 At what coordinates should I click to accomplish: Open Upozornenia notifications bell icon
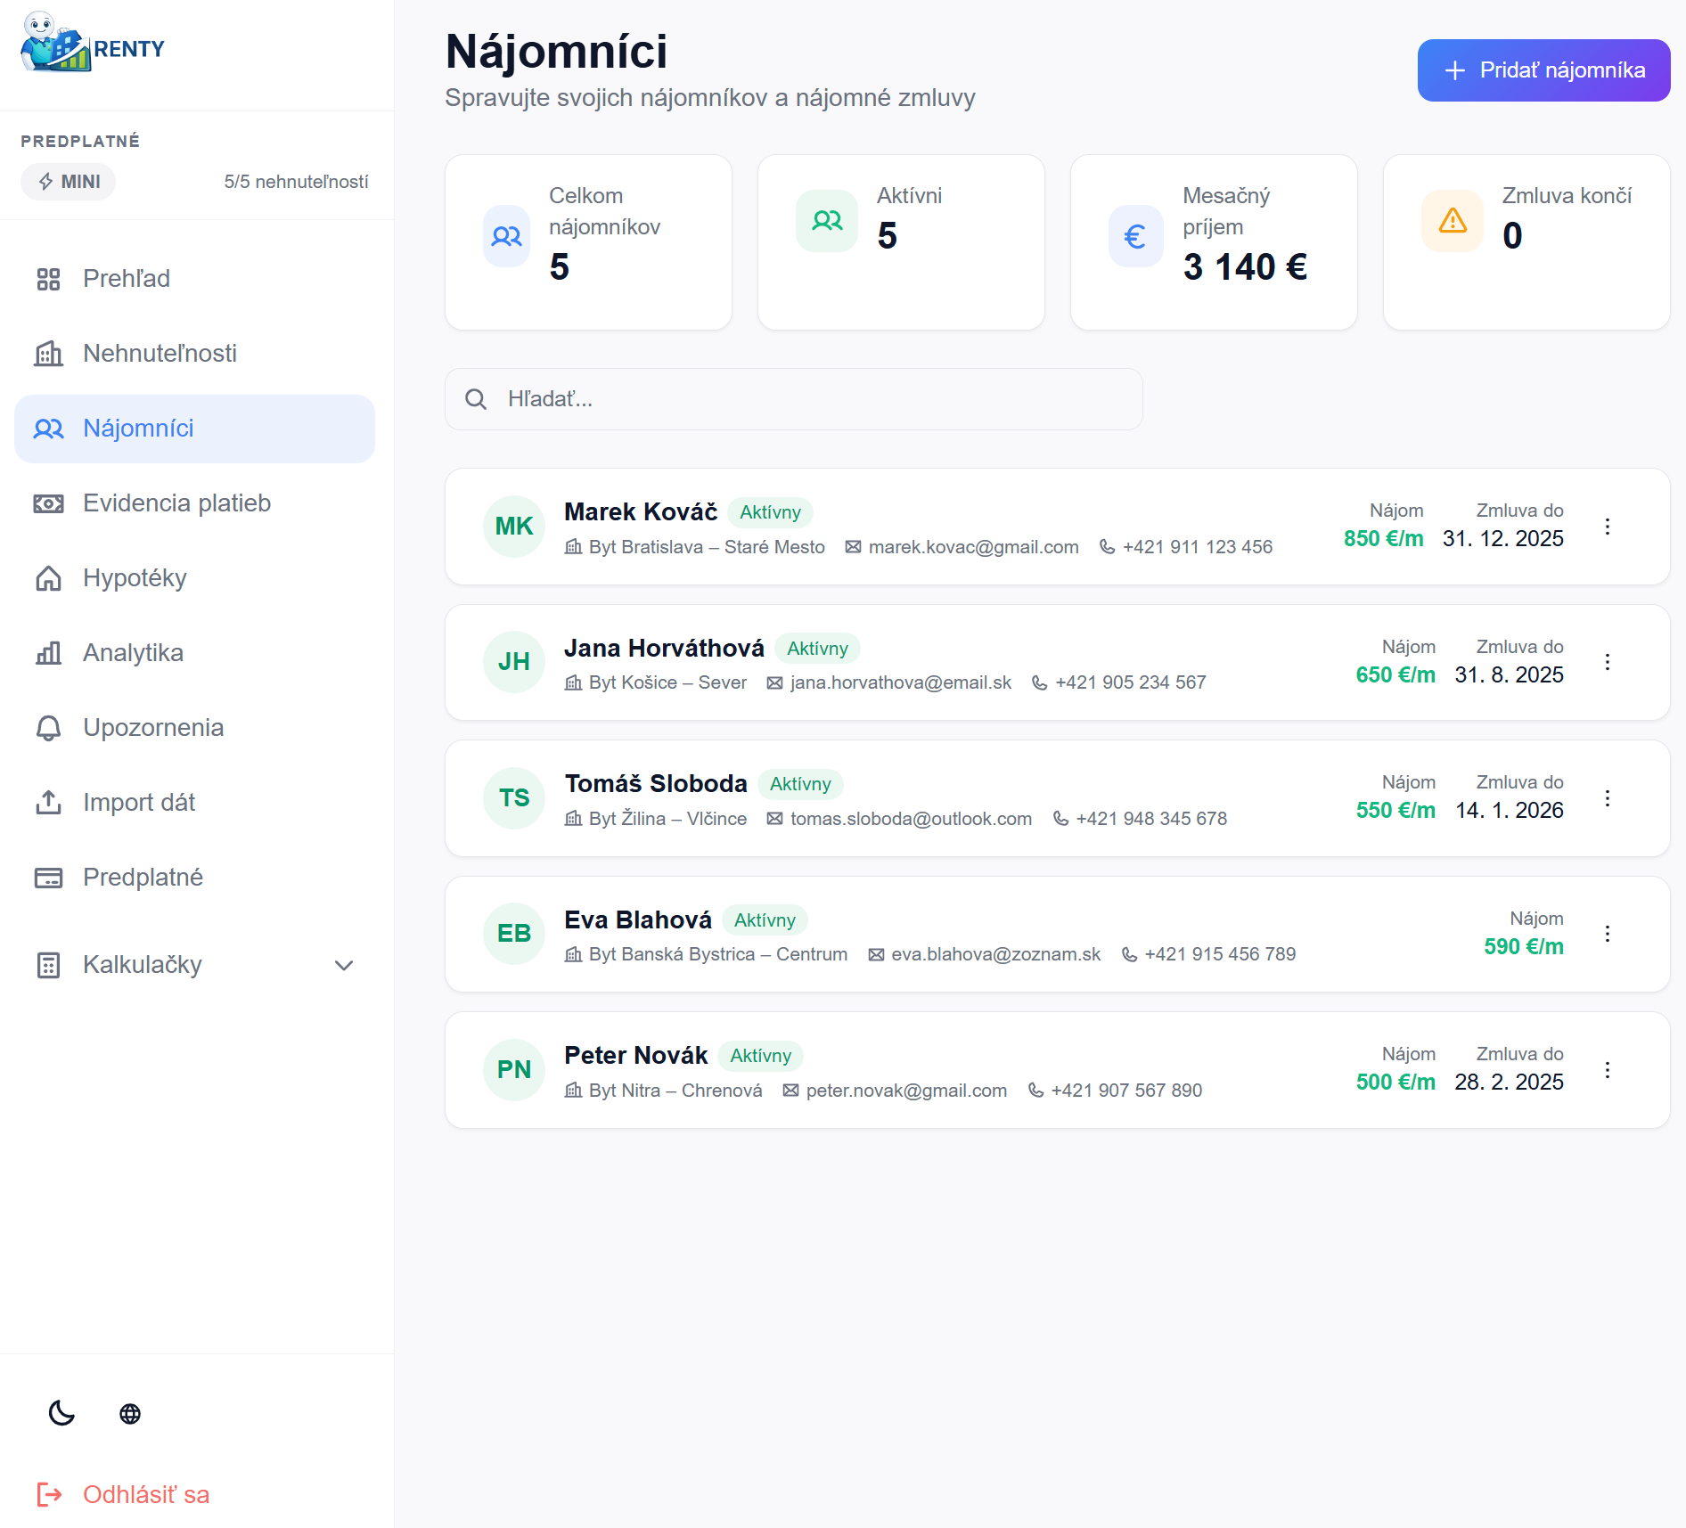click(49, 727)
